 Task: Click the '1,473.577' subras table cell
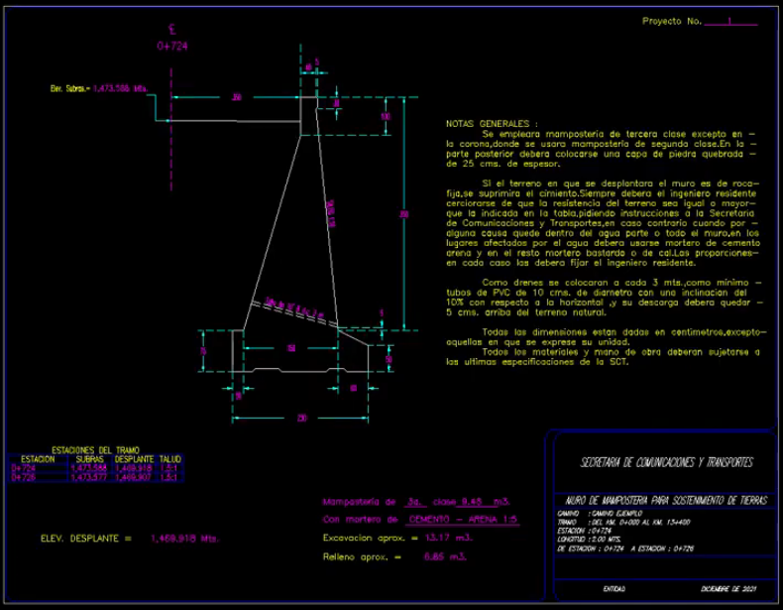click(89, 477)
